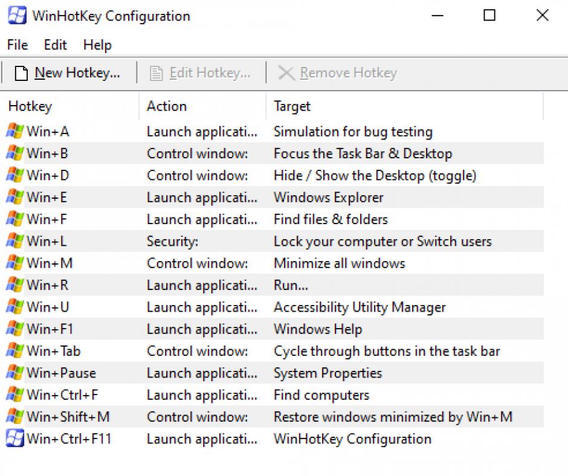Select the Win+Shift+M hotkey text
This screenshot has height=476, width=568.
coord(68,417)
